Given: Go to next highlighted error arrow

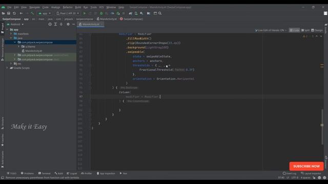Looking at the screenshot, I should point(321,36).
